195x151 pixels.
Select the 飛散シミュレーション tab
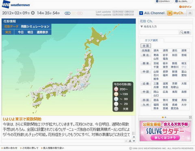pos(35,27)
